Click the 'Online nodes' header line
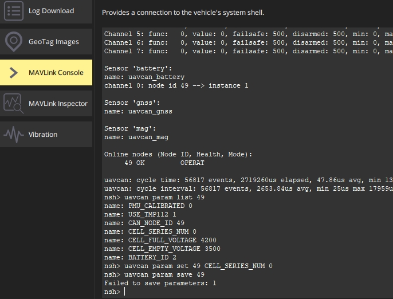Image resolution: width=393 pixels, height=299 pixels. click(x=178, y=155)
